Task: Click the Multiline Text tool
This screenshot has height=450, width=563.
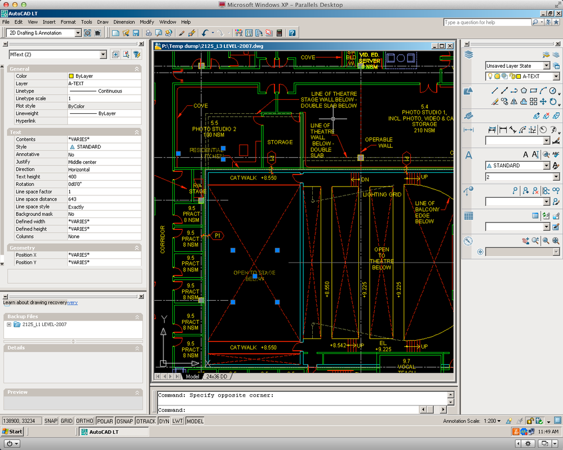Action: point(526,154)
